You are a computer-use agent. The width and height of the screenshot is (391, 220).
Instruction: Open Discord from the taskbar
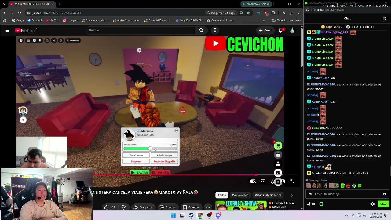[x=218, y=215]
